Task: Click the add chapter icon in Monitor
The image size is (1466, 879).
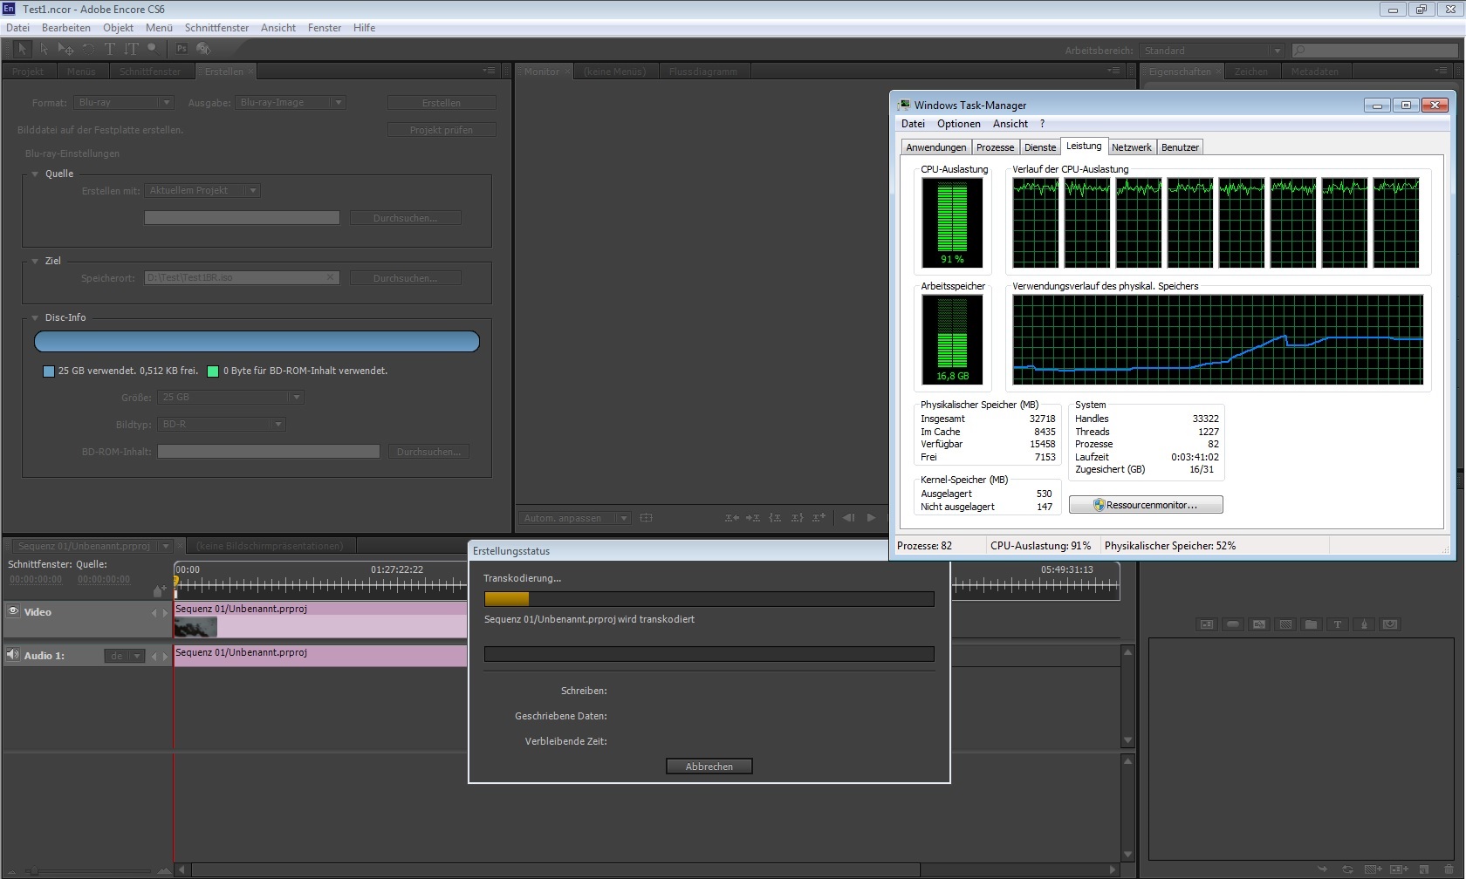Action: click(x=819, y=518)
